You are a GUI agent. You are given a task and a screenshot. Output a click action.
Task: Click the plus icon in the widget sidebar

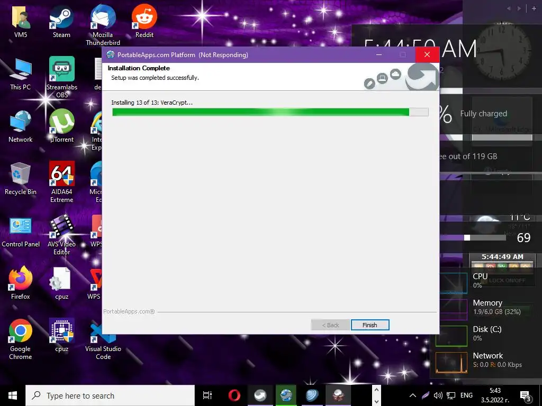coord(534,8)
